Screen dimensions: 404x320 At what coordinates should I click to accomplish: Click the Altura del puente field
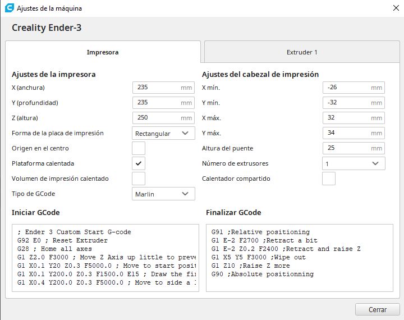click(346, 148)
